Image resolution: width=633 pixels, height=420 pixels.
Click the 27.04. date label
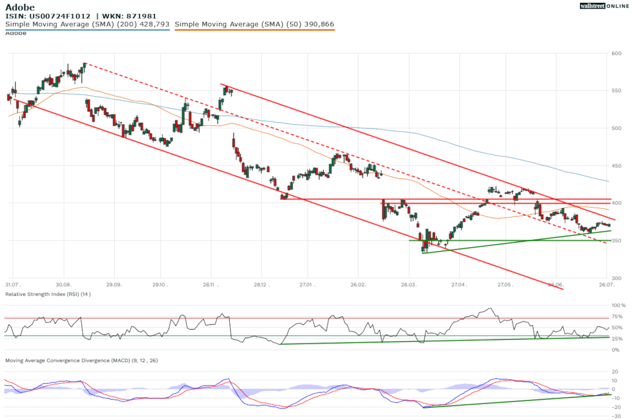coord(459,285)
